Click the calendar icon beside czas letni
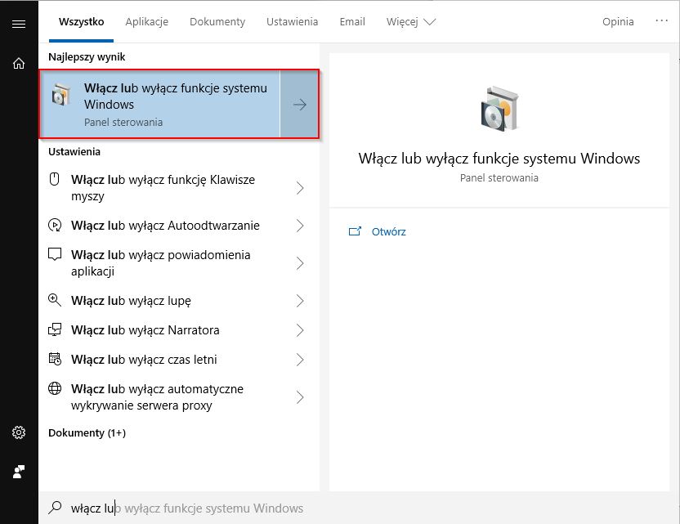 54,359
